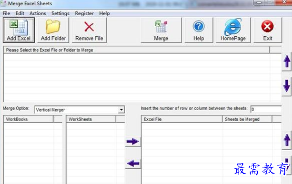
Task: Open the Help menu in menu bar
Action: pos(104,13)
